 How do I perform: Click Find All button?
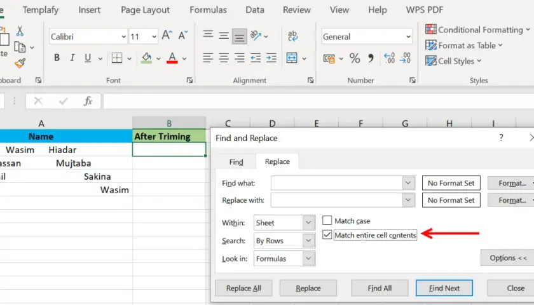pos(380,288)
